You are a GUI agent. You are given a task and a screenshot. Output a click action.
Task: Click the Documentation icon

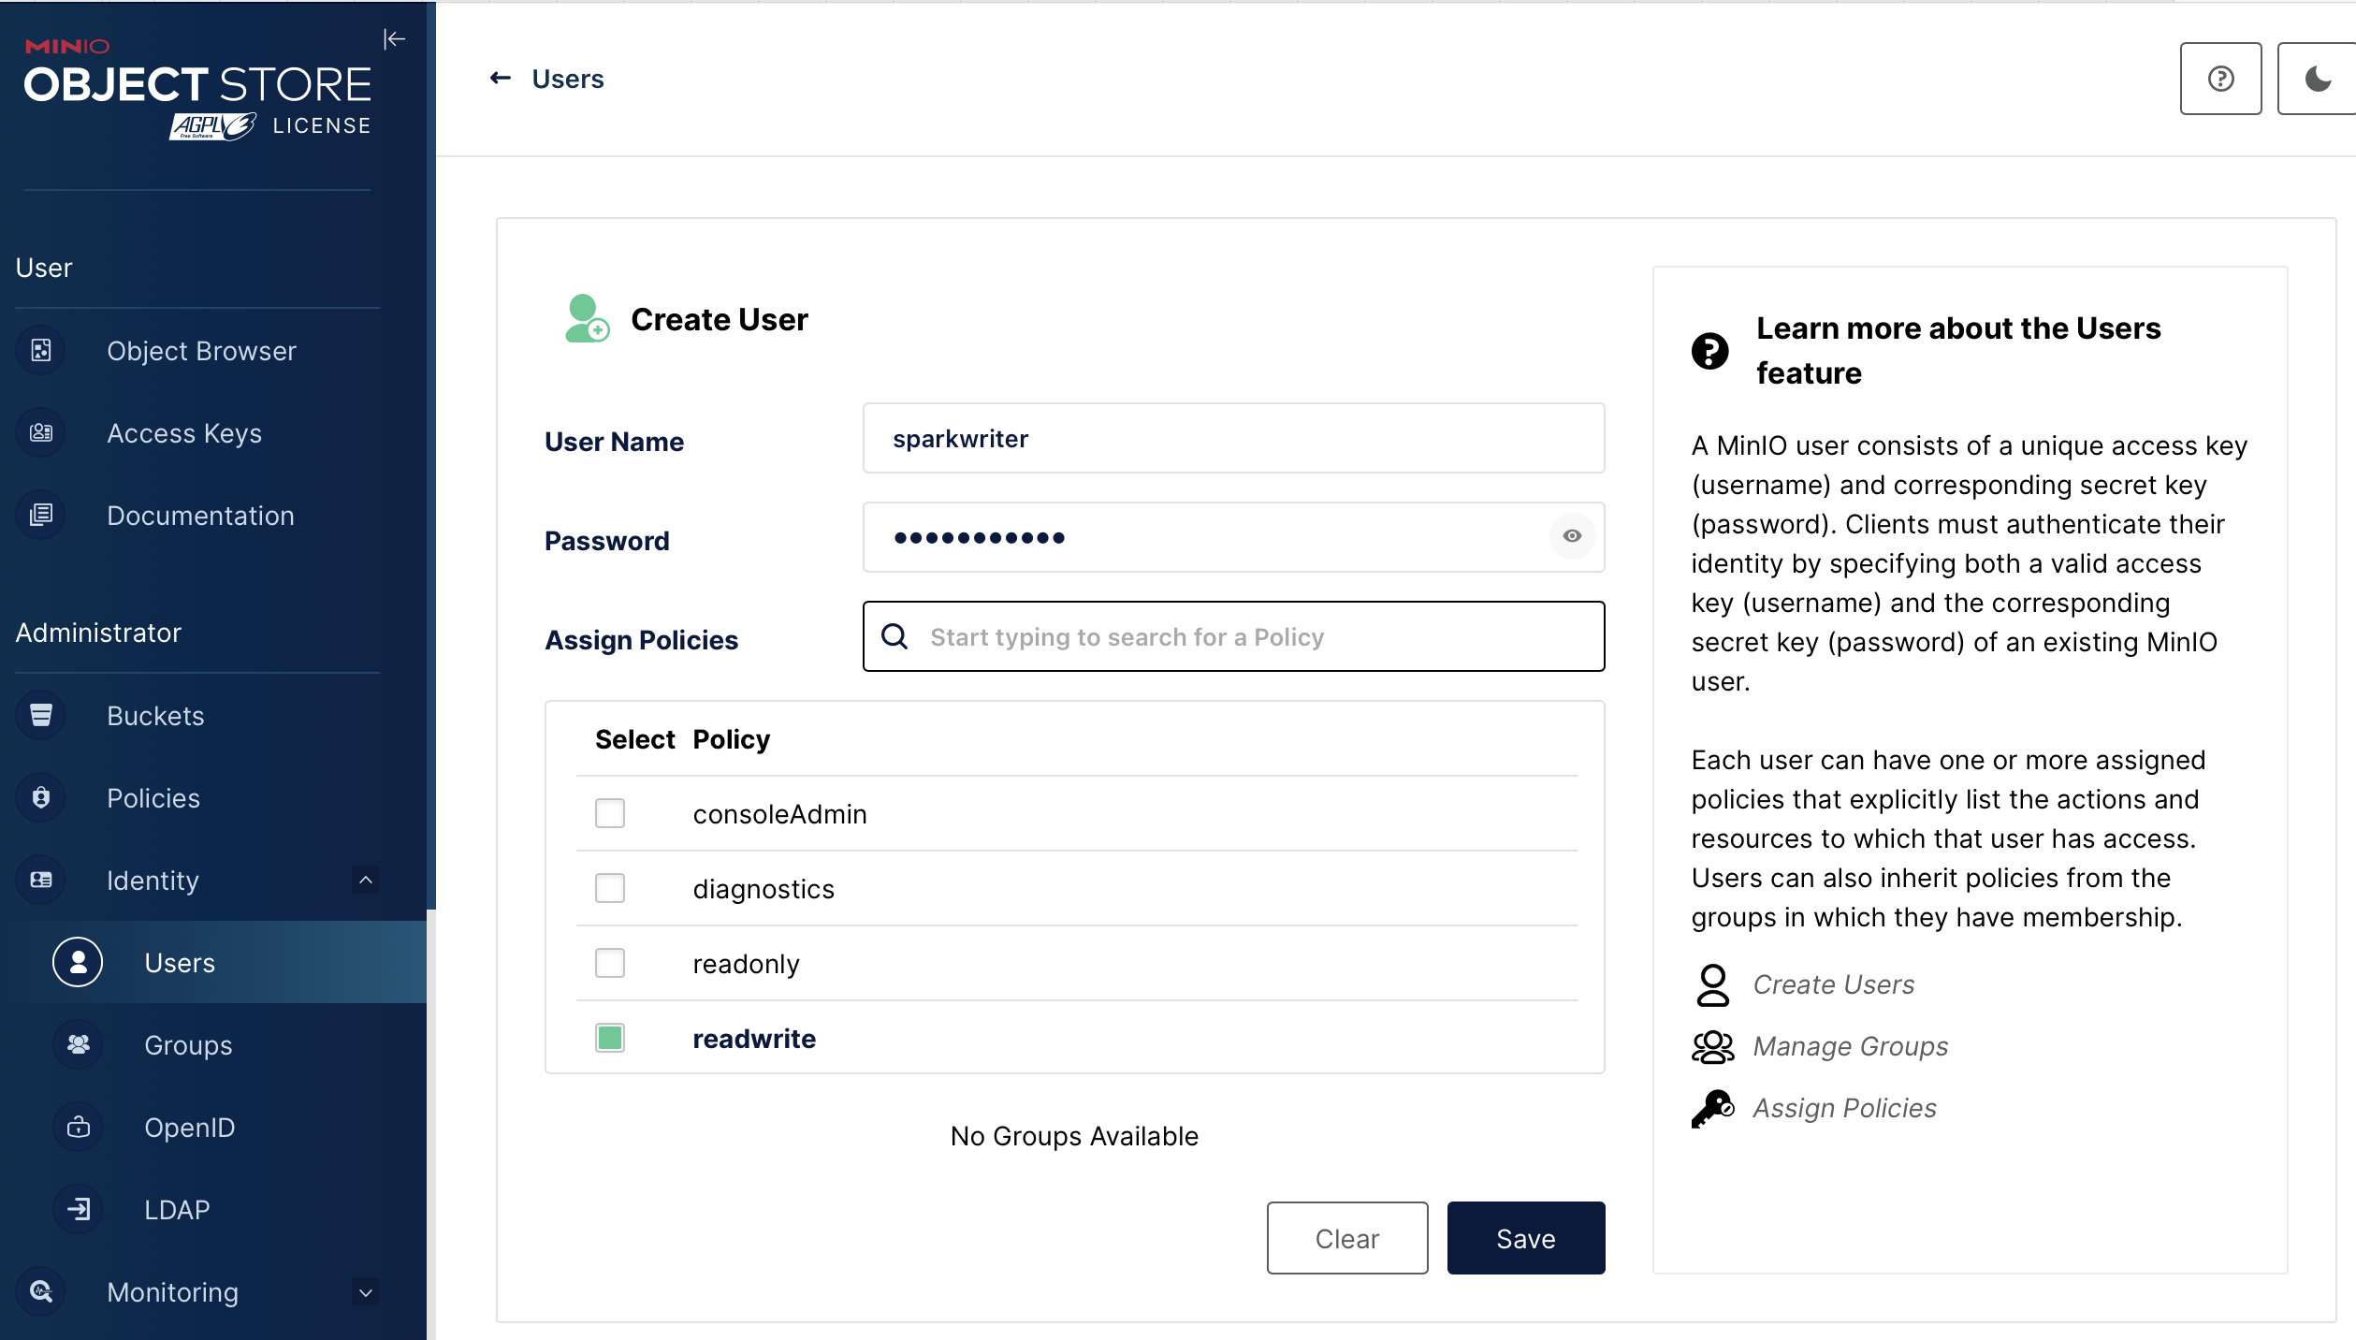coord(41,516)
